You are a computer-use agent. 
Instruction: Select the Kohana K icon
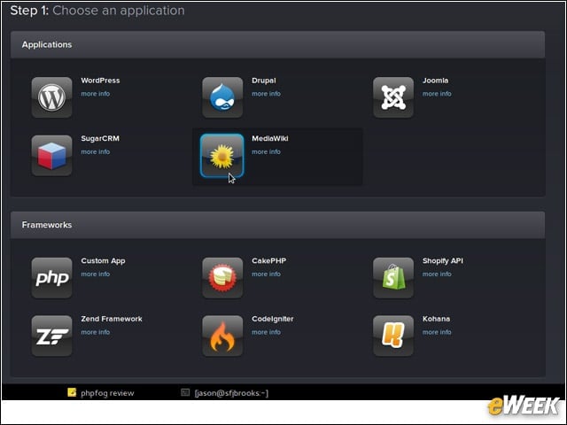point(393,336)
